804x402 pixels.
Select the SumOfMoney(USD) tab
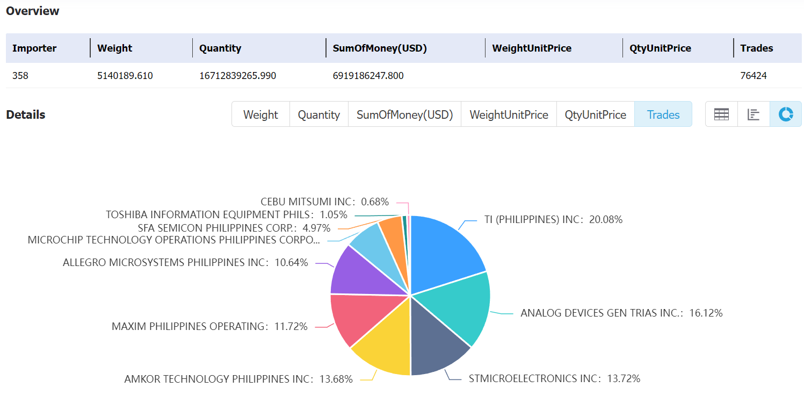point(405,114)
